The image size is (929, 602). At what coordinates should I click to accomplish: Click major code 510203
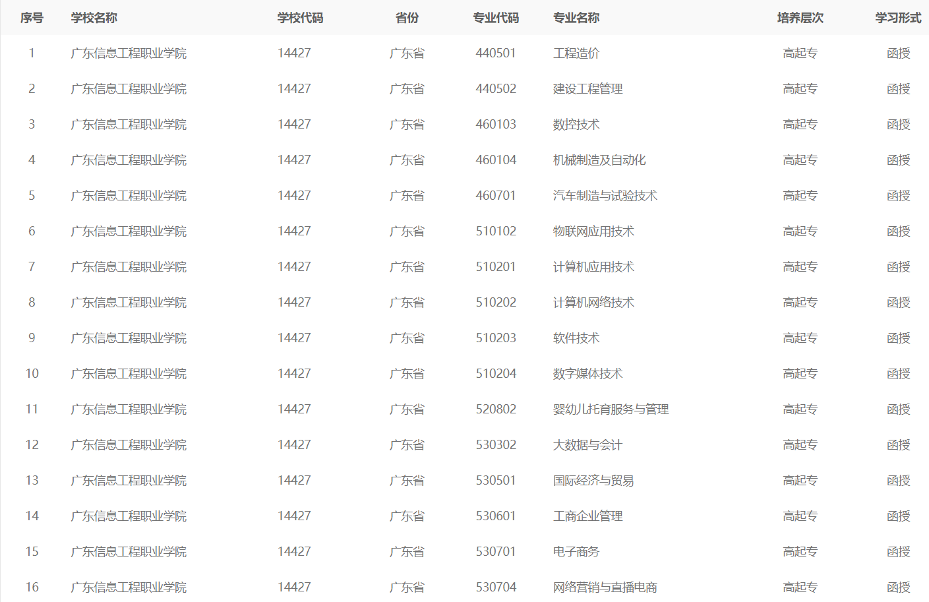496,338
